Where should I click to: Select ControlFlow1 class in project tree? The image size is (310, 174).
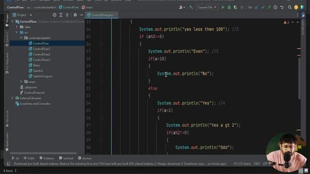tap(41, 49)
